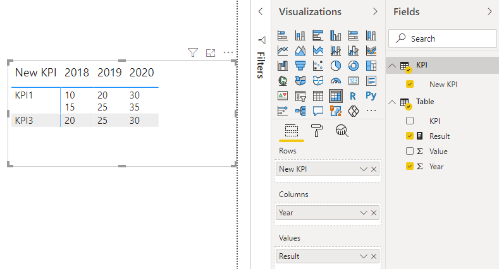Collapse the Table group in Fields
This screenshot has width=499, height=269.
[x=392, y=102]
